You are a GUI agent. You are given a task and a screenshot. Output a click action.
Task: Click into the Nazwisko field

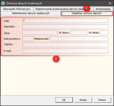coord(65,27)
